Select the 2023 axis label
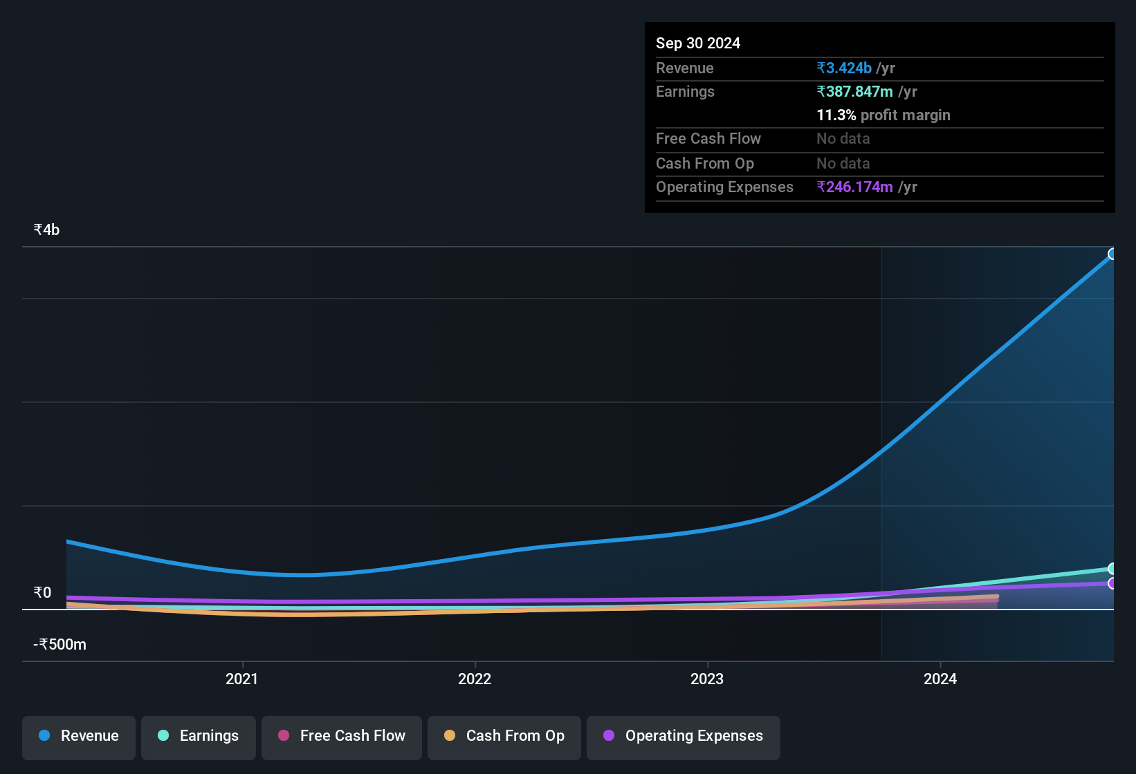 click(706, 679)
